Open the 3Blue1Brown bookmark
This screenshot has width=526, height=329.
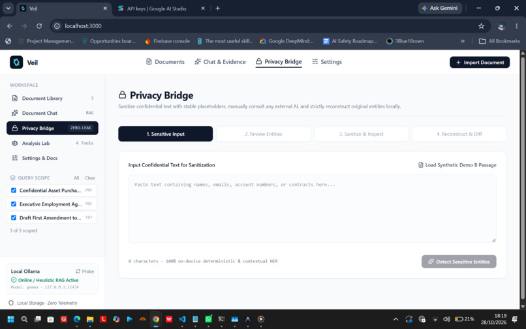405,41
